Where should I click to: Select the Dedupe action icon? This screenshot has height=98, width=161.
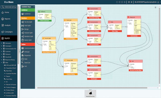tap(23, 52)
